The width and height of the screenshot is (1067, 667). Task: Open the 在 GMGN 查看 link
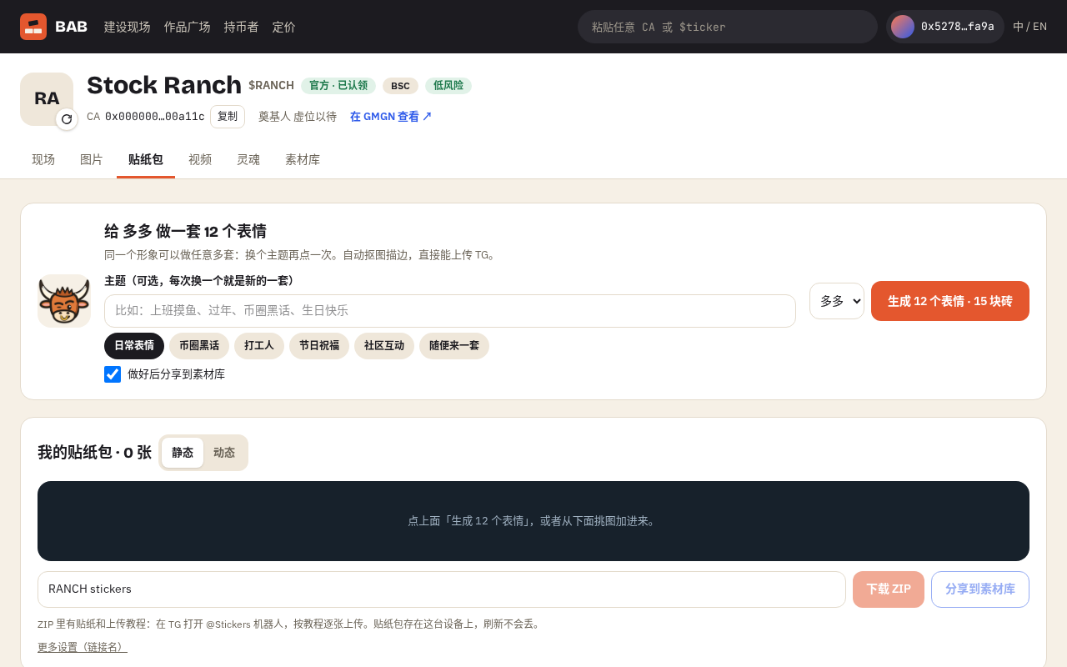[391, 117]
